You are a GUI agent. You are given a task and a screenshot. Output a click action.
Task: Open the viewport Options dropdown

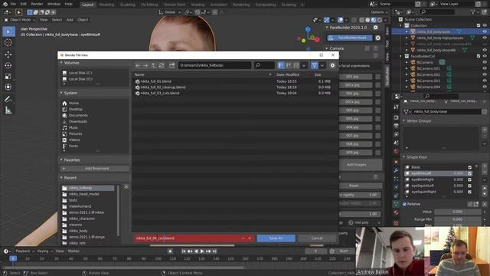click(379, 12)
